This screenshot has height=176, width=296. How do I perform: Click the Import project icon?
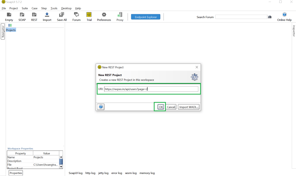47,15
